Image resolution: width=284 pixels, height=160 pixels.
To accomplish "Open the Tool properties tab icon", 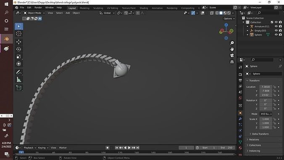I will 240,67.
